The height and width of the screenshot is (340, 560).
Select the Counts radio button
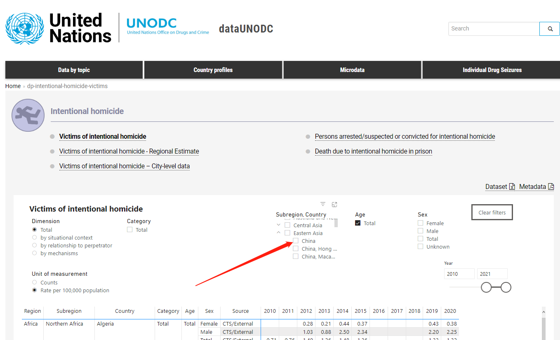(35, 282)
